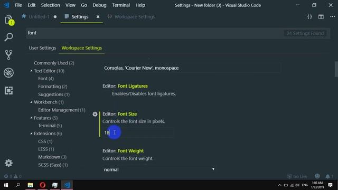
Task: Click the Editor: Font Ligatures setting title
Action: click(125, 86)
